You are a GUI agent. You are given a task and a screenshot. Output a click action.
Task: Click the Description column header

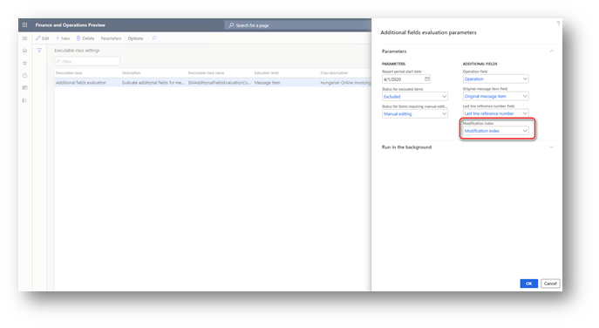(132, 72)
